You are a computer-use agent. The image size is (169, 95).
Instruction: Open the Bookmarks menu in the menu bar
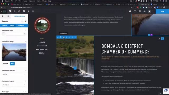point(32,1)
